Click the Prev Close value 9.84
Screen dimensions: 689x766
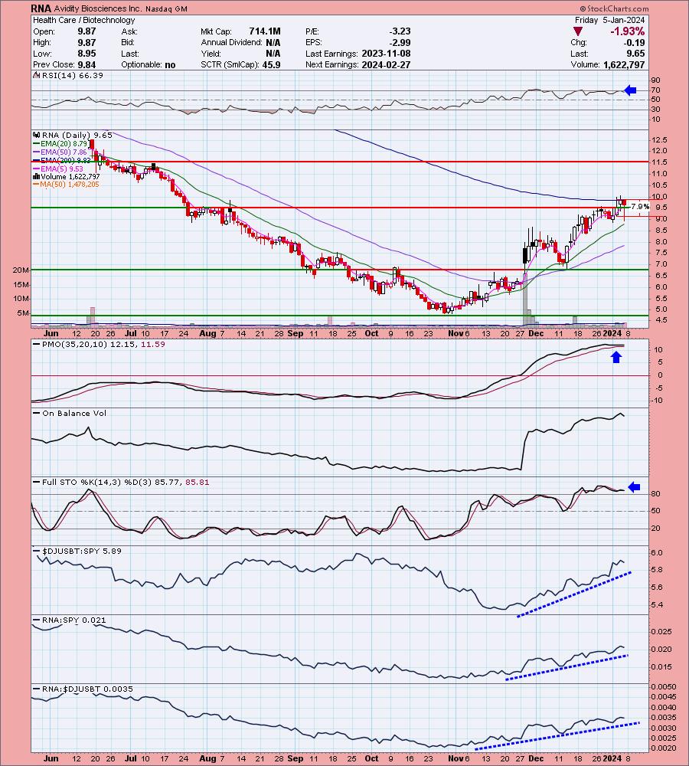87,65
